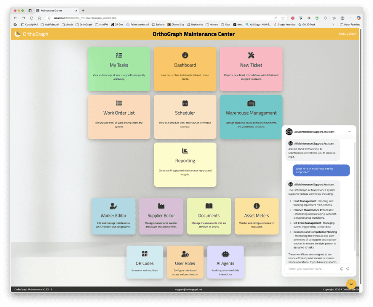
Task: Toggle the tab actions icon beside window controls
Action: point(30,11)
